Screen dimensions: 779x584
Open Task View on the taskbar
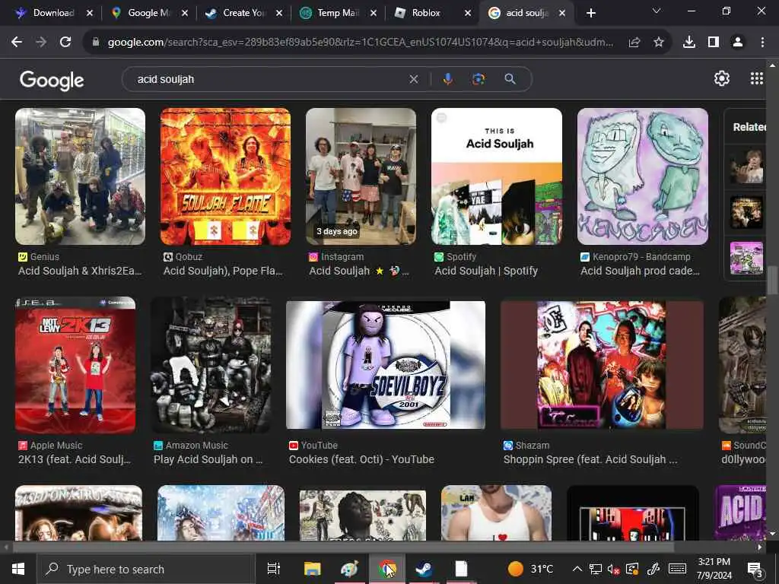click(274, 569)
